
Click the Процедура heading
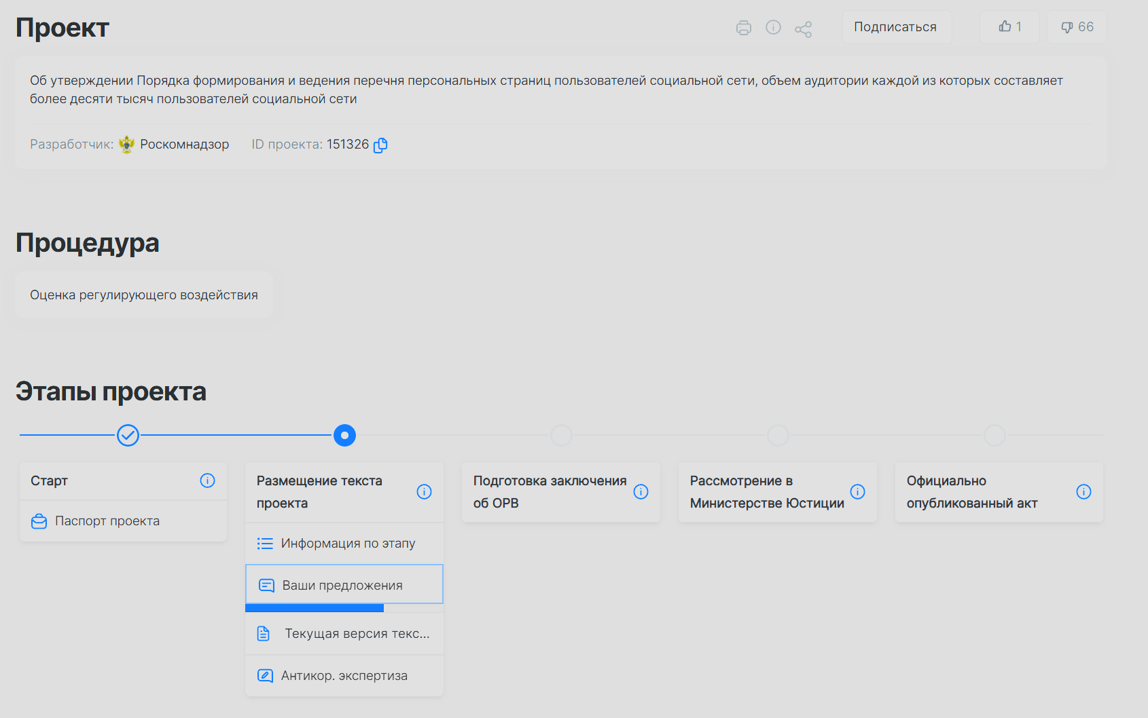(88, 243)
